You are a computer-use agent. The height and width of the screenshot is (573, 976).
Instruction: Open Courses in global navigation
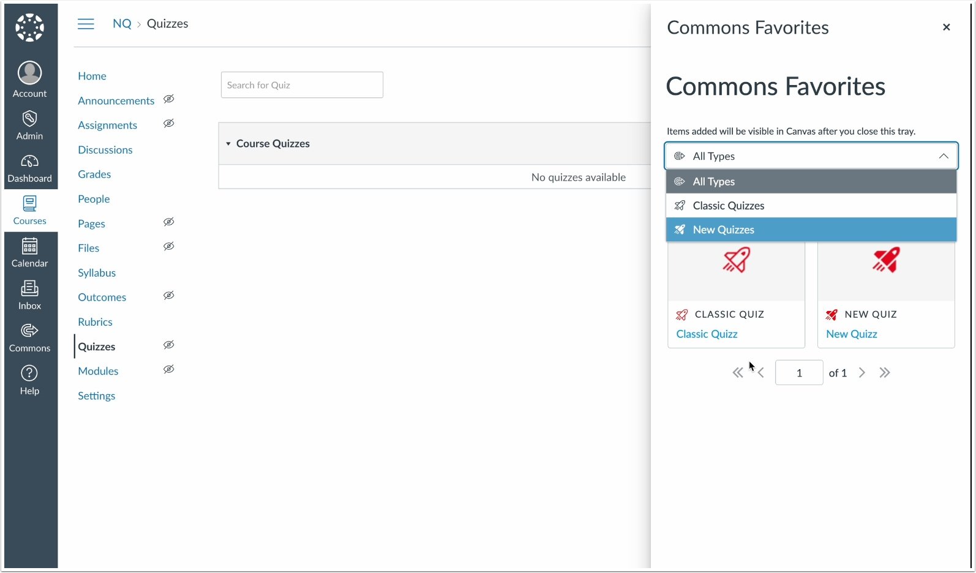point(29,211)
